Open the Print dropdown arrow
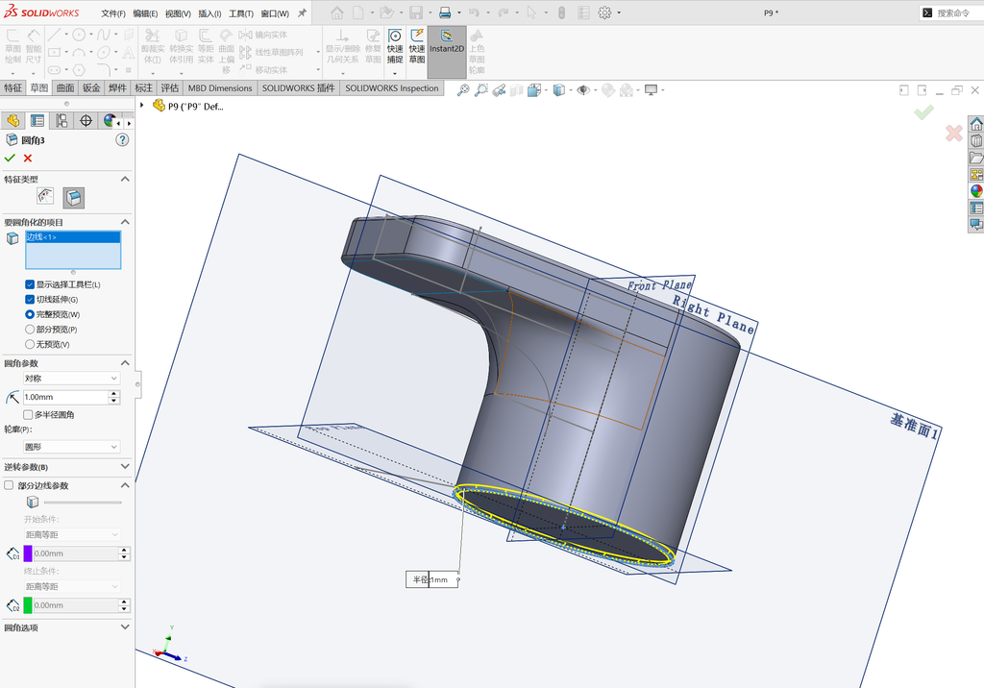The image size is (984, 688). click(x=458, y=12)
